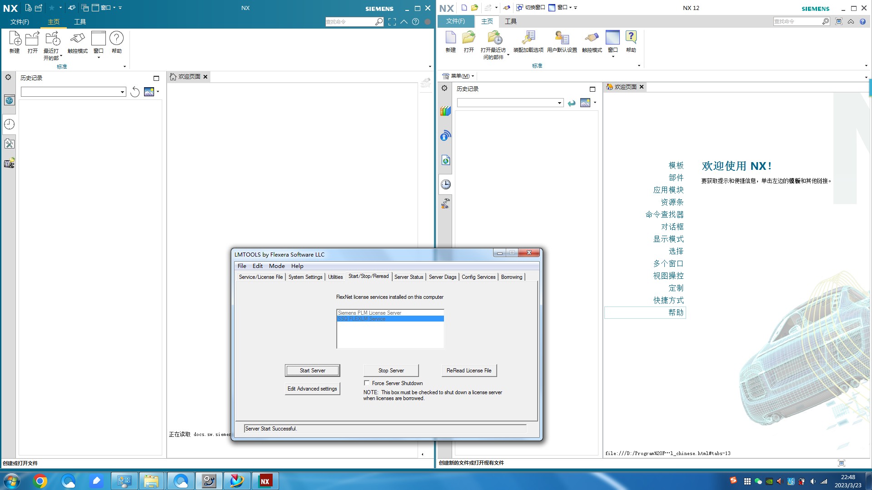Open roles tools tab in left NX sidebar
872x490 pixels.
click(x=9, y=144)
